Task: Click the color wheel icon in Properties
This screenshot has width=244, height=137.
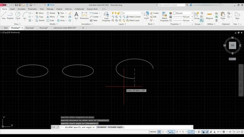Action: tap(170, 13)
